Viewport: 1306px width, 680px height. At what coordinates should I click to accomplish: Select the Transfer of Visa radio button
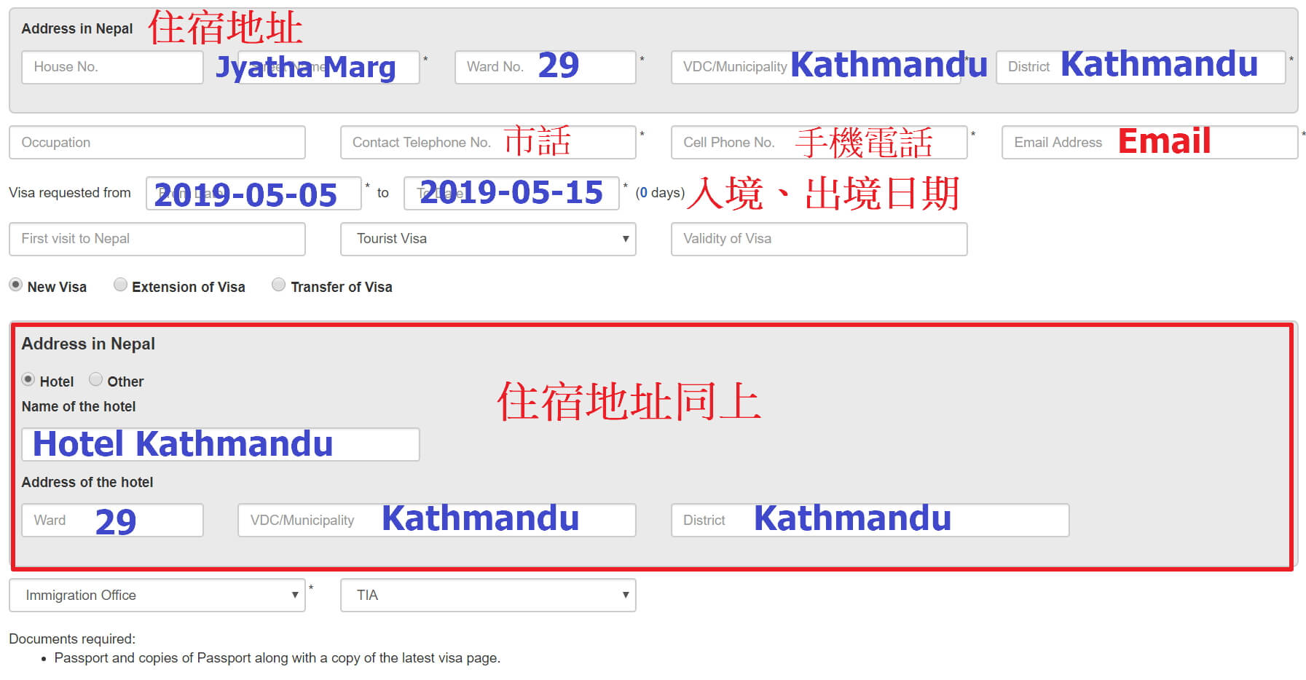pos(279,286)
